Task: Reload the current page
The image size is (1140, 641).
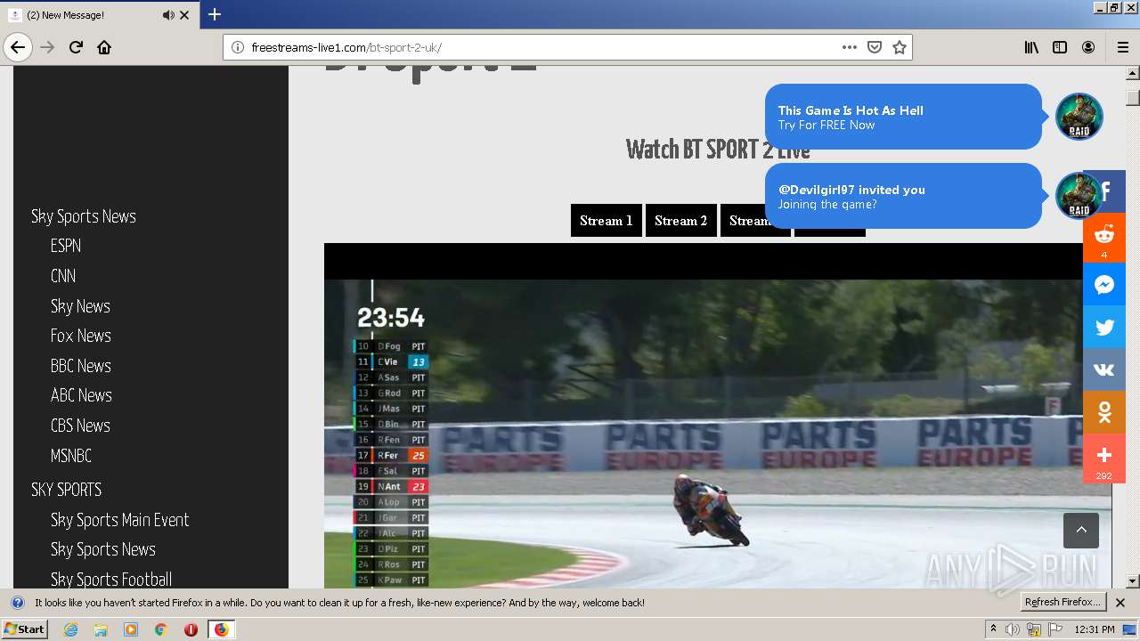Action: pos(76,47)
